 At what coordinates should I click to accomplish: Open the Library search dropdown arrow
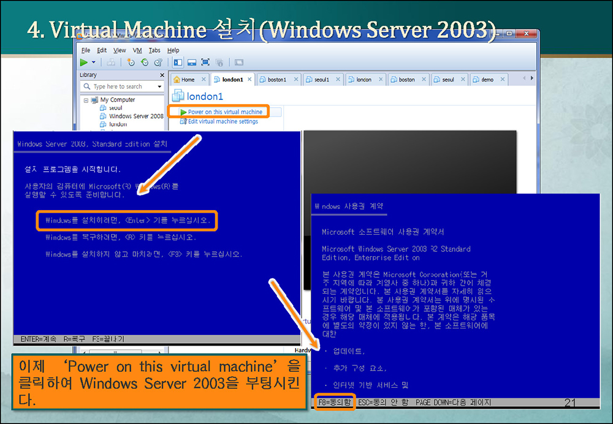coord(159,86)
